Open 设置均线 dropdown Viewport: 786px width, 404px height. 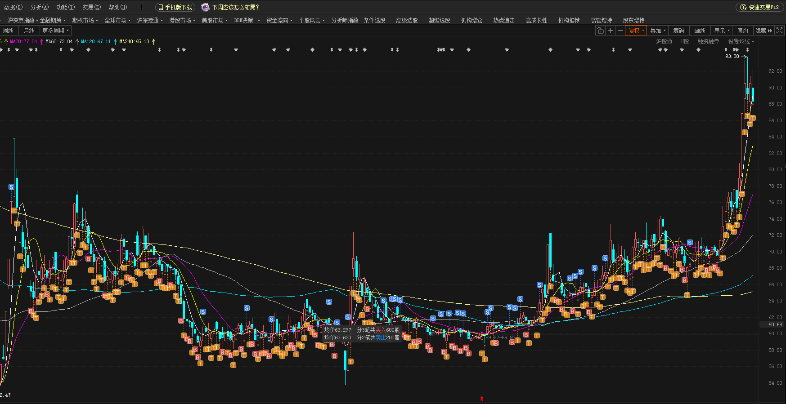click(741, 41)
